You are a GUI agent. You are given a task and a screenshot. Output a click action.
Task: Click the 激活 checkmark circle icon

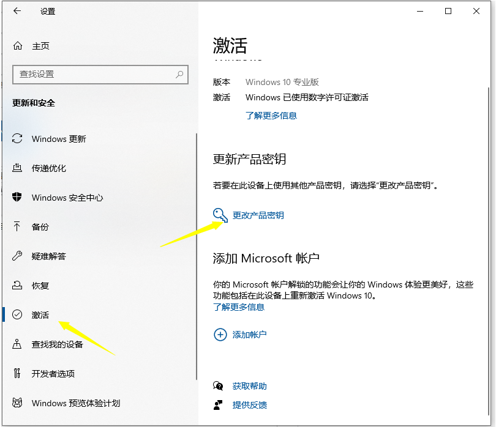tap(17, 315)
